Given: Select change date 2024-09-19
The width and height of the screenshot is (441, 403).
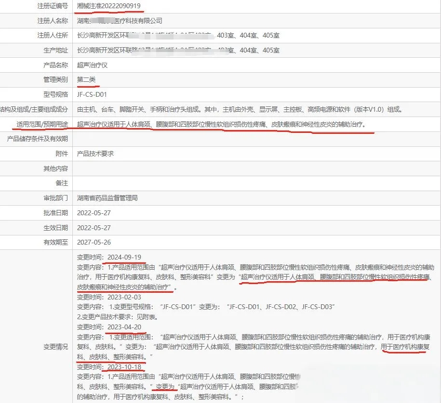Looking at the screenshot, I should (x=124, y=257).
